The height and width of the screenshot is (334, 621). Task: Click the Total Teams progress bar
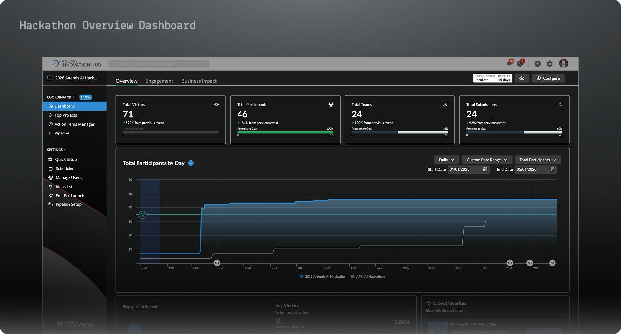click(399, 133)
